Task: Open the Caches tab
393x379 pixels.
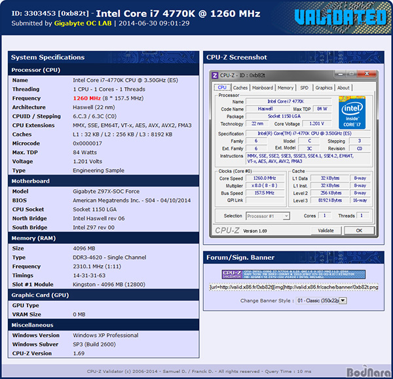Action: pyautogui.click(x=240, y=88)
